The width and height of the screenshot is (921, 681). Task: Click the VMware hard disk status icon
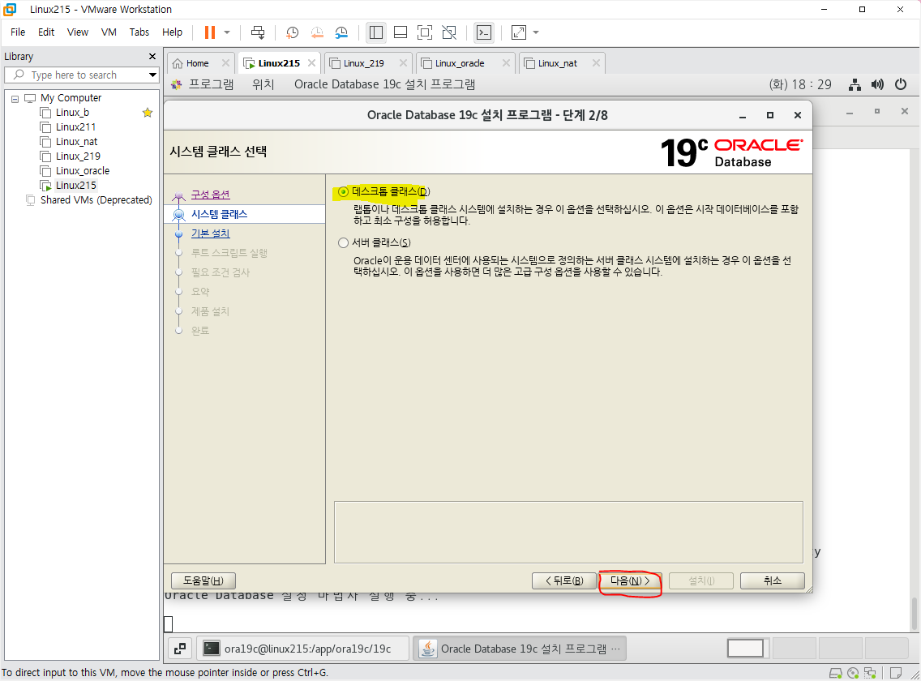[835, 673]
